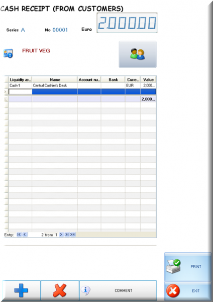Screen dimensions: 213x302
Task: Select the EUR currency cell
Action: coord(133,86)
